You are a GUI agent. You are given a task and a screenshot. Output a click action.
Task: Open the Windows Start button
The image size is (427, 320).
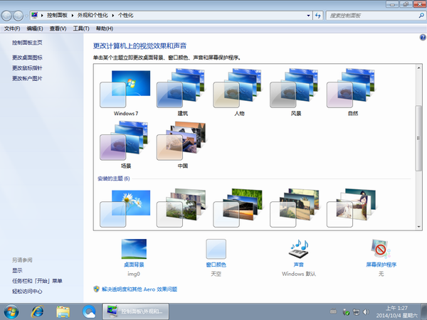[x=11, y=311]
